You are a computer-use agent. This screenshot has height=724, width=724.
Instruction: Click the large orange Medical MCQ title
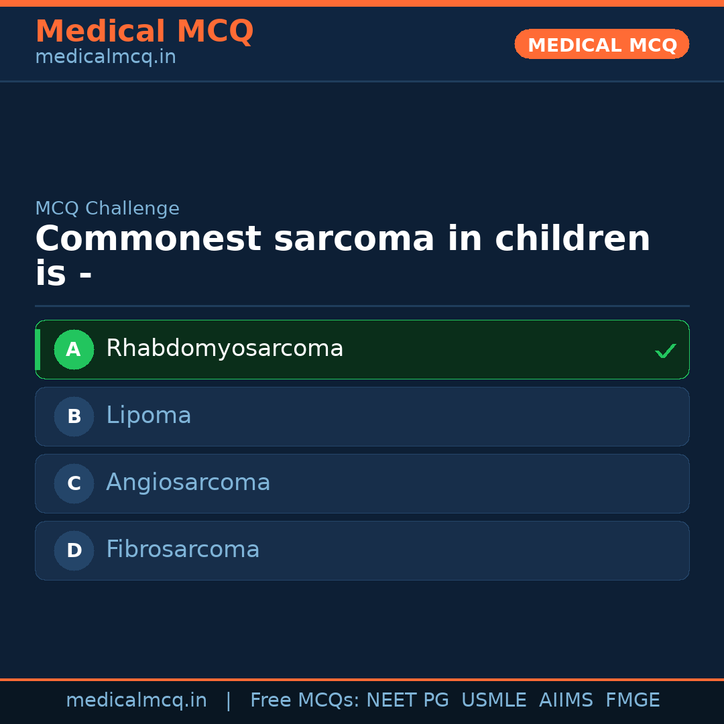tap(144, 32)
